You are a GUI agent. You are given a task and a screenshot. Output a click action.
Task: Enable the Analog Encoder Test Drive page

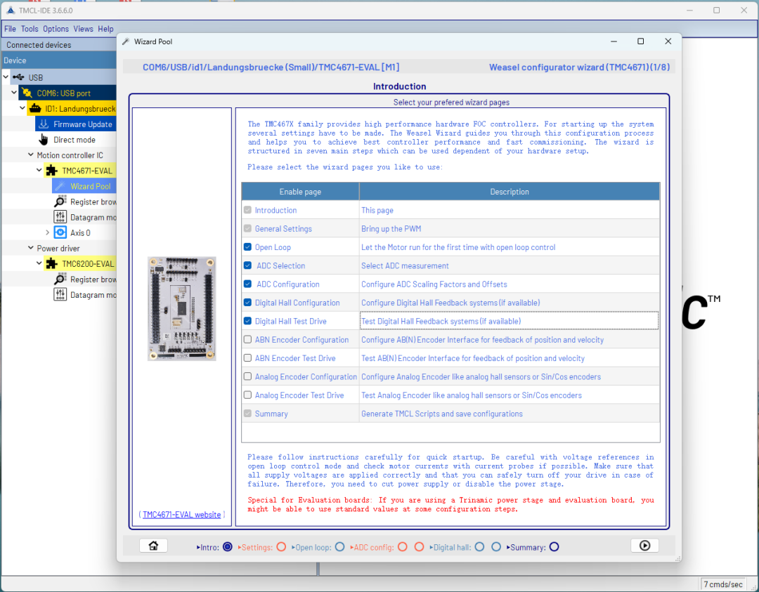point(247,395)
